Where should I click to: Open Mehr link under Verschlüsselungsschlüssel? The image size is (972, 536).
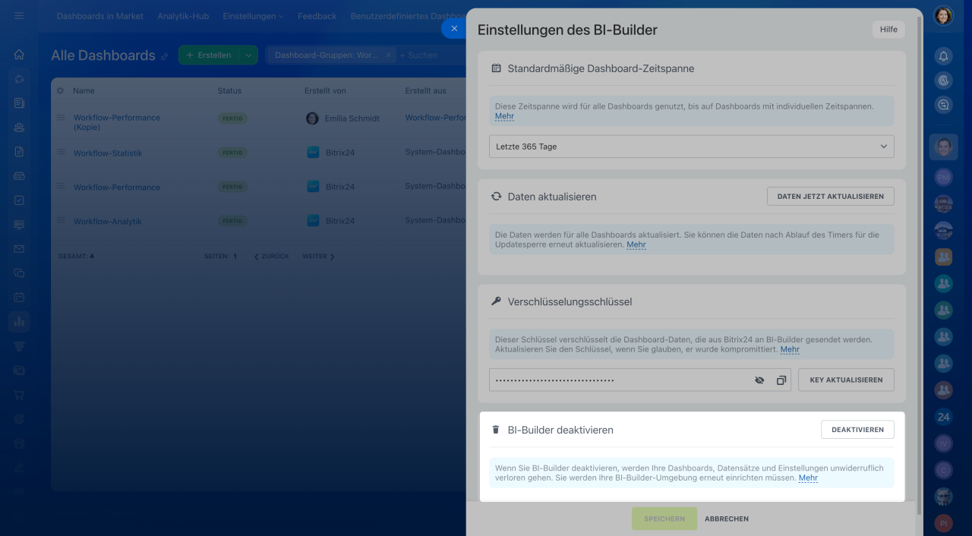click(790, 349)
